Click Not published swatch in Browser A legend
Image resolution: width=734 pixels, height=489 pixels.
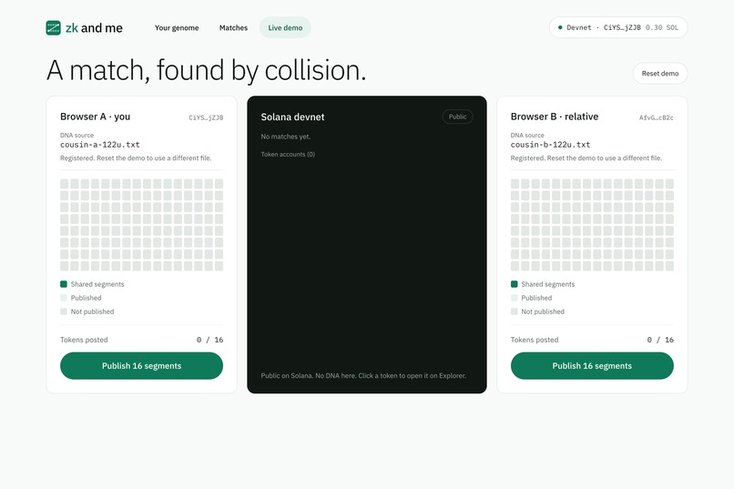[64, 311]
